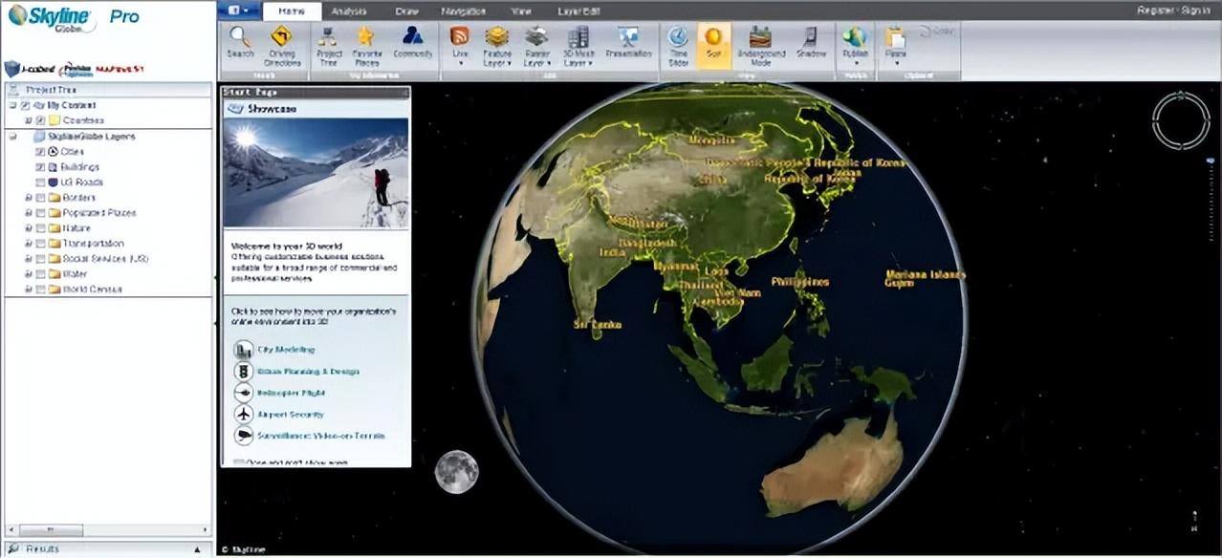The width and height of the screenshot is (1222, 558).
Task: Click the Helicopter Flight icon
Action: coord(243,393)
